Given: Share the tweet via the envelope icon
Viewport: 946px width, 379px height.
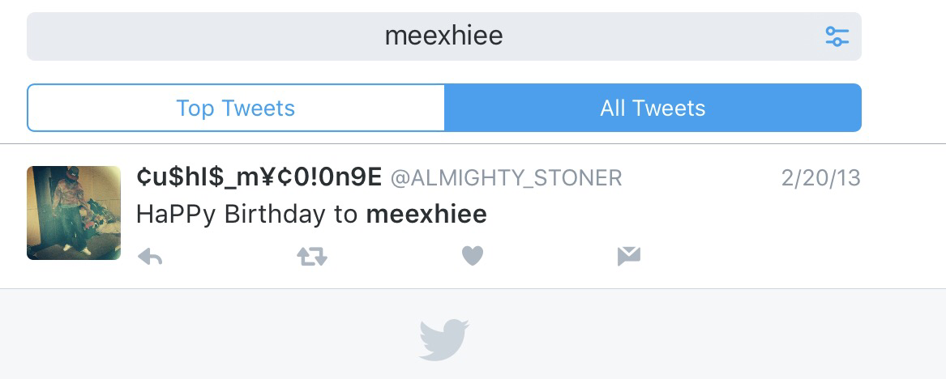Looking at the screenshot, I should pos(629,257).
